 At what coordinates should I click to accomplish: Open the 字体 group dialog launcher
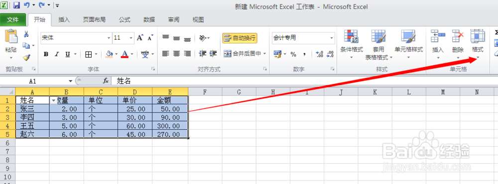coord(153,69)
